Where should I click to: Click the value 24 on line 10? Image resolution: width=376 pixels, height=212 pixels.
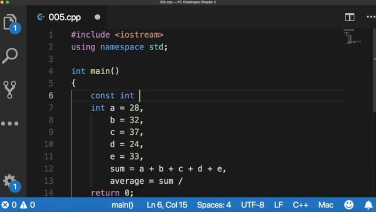coord(135,144)
